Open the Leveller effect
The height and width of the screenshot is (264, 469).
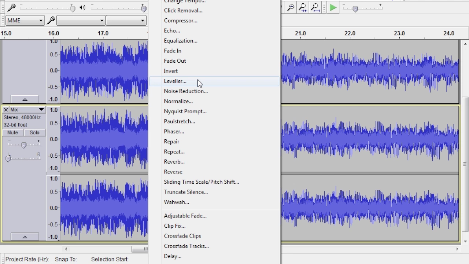pos(214,81)
